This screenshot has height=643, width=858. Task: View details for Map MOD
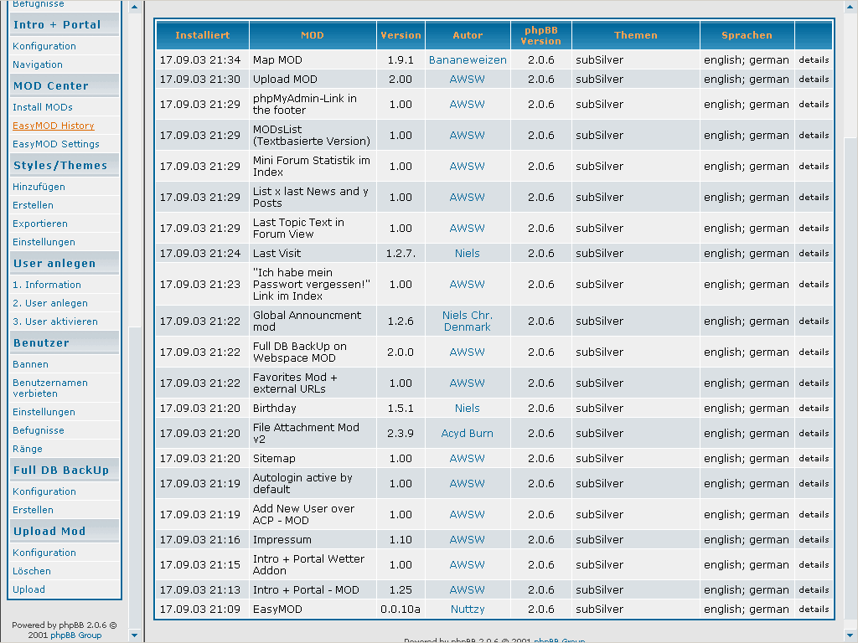pyautogui.click(x=813, y=60)
